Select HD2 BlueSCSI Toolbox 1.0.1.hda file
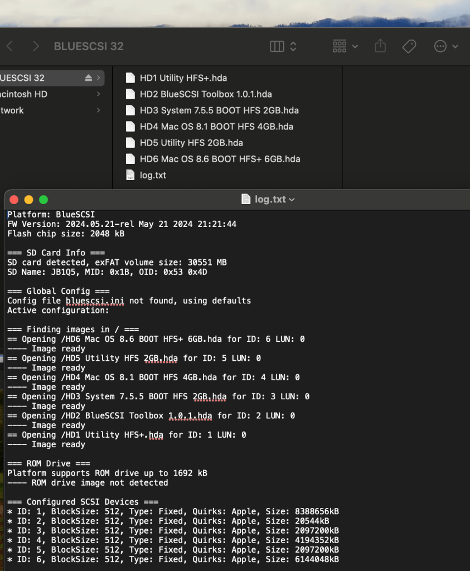The image size is (470, 571). [205, 94]
